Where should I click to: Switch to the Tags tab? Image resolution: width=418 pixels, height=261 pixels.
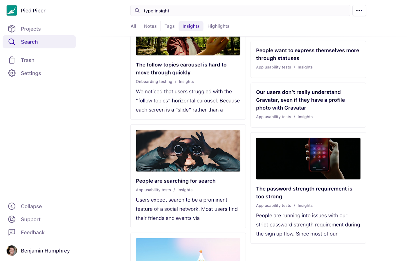point(170,26)
